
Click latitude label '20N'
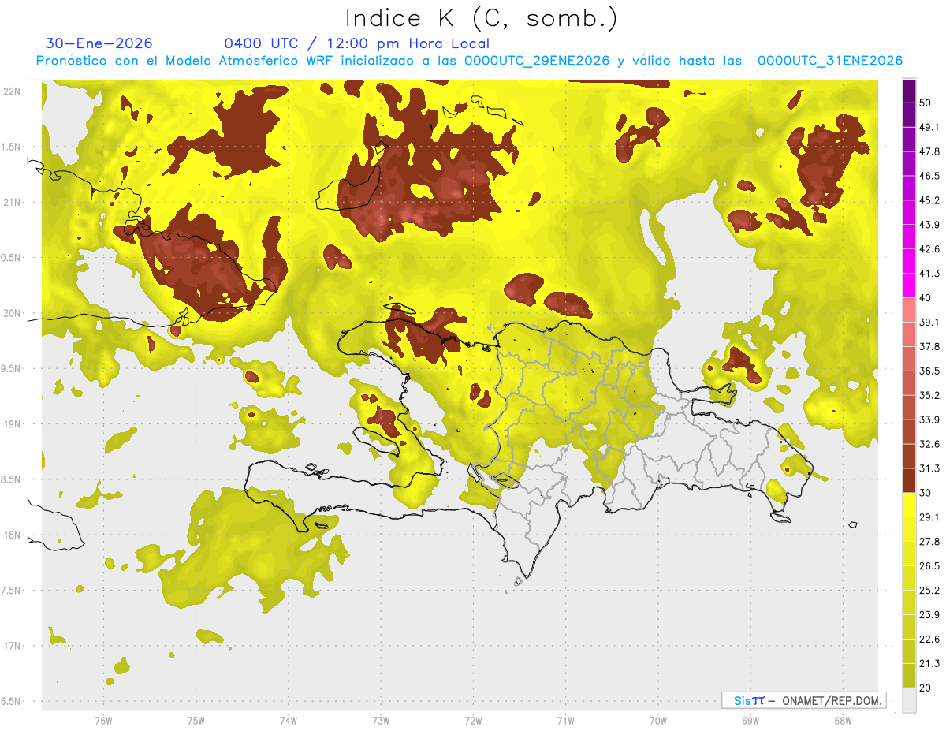click(12, 313)
